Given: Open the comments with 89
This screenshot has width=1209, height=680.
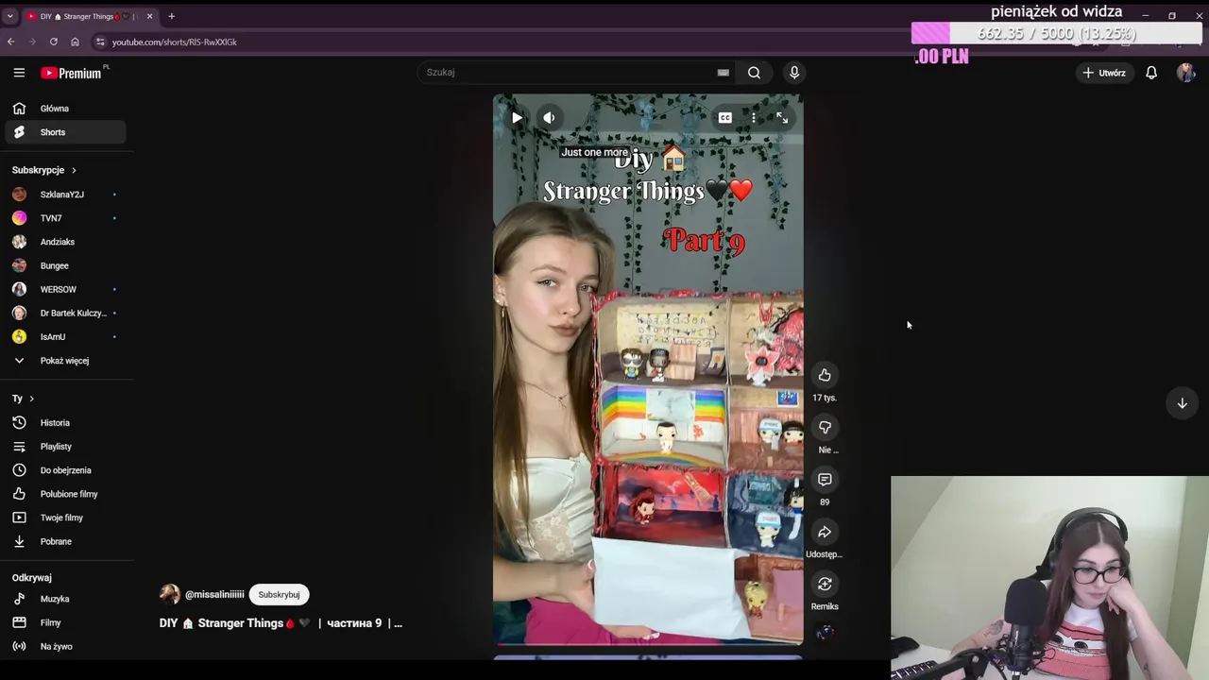Looking at the screenshot, I should [825, 480].
